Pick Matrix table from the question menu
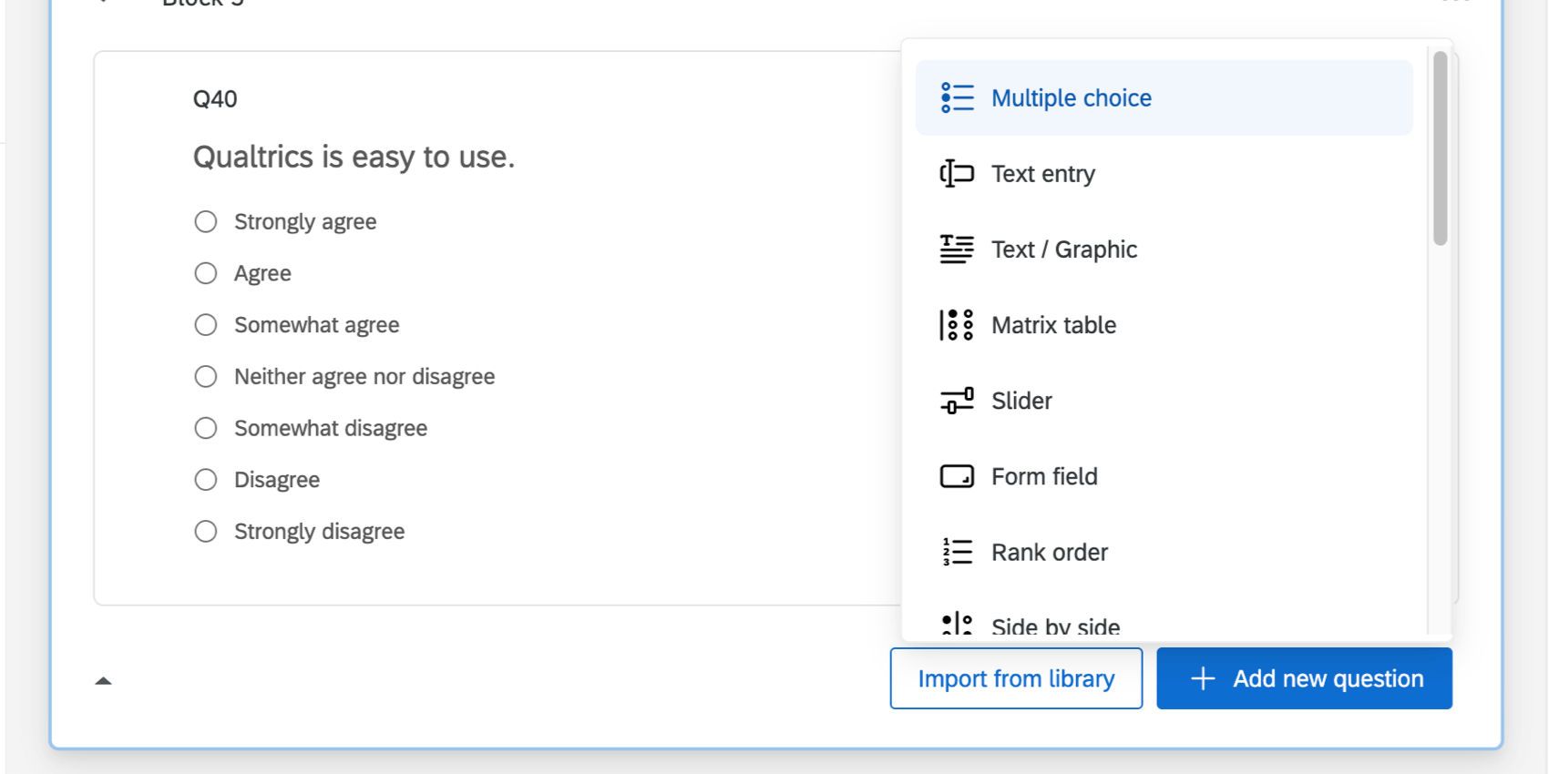The width and height of the screenshot is (1549, 774). [1053, 325]
